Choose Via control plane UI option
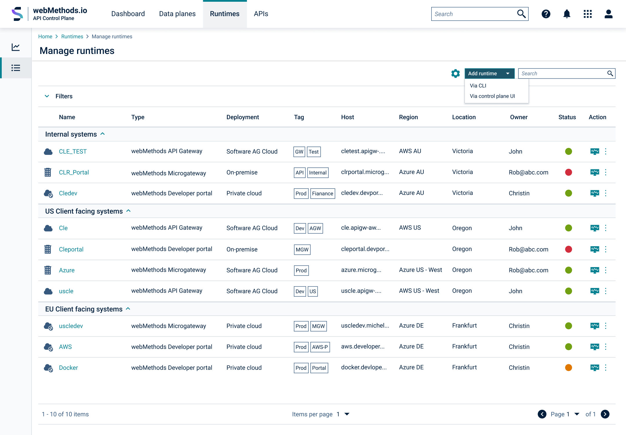Screen dimensions: 626x435 click(492, 96)
